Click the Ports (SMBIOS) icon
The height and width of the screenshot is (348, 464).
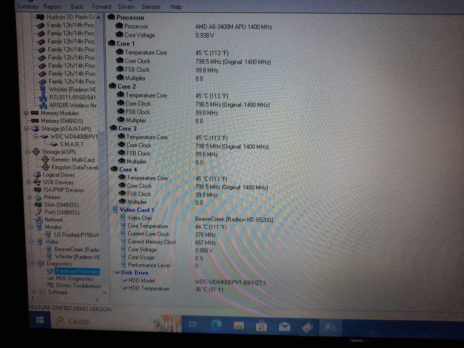click(x=38, y=212)
